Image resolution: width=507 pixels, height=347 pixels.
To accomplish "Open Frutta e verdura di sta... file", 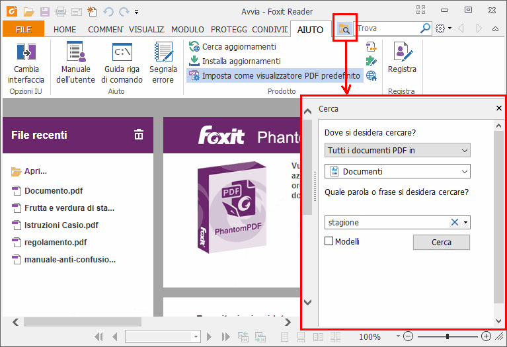I will pos(63,208).
